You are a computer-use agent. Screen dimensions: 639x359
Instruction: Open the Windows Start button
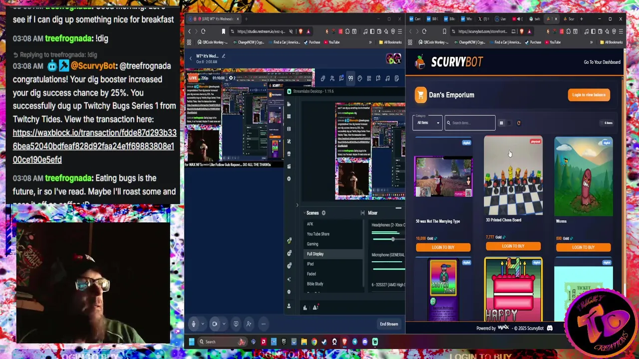tap(191, 342)
